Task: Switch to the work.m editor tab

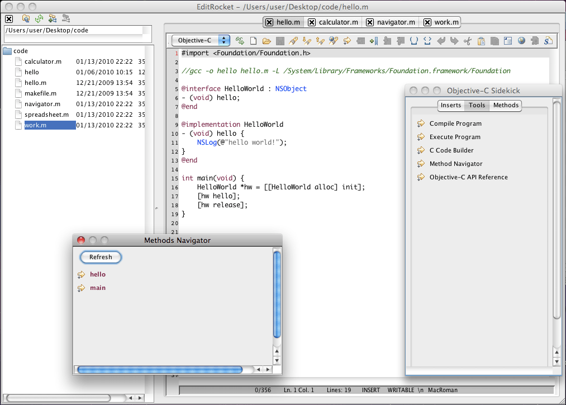Action: point(446,22)
